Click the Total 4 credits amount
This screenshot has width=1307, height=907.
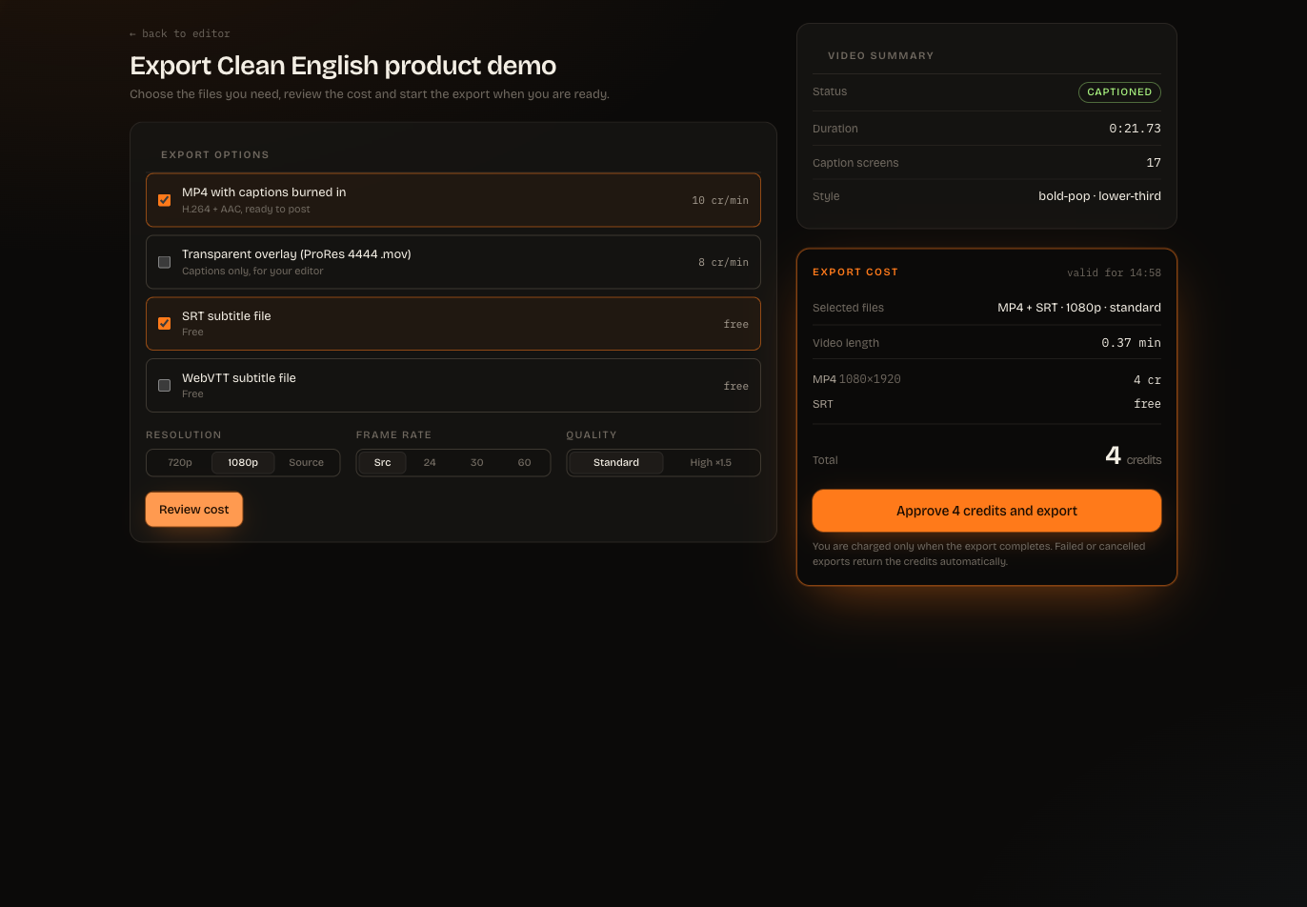pyautogui.click(x=1133, y=456)
